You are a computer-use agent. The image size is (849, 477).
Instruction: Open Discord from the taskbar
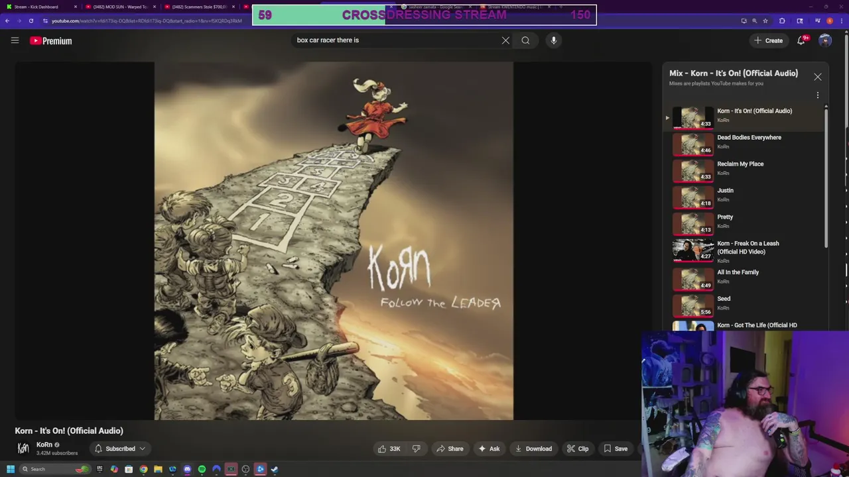[x=187, y=469]
